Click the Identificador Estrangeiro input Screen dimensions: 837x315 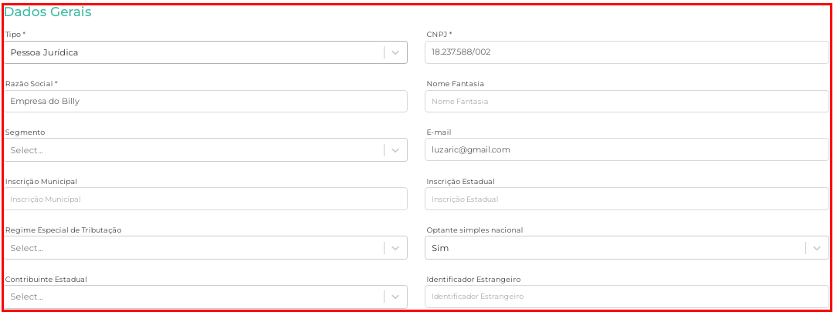626,297
